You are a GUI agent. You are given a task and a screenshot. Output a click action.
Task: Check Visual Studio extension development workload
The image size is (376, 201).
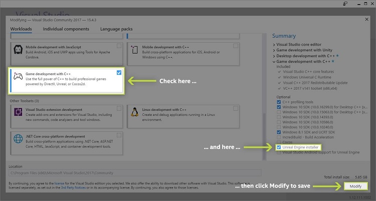[119, 108]
